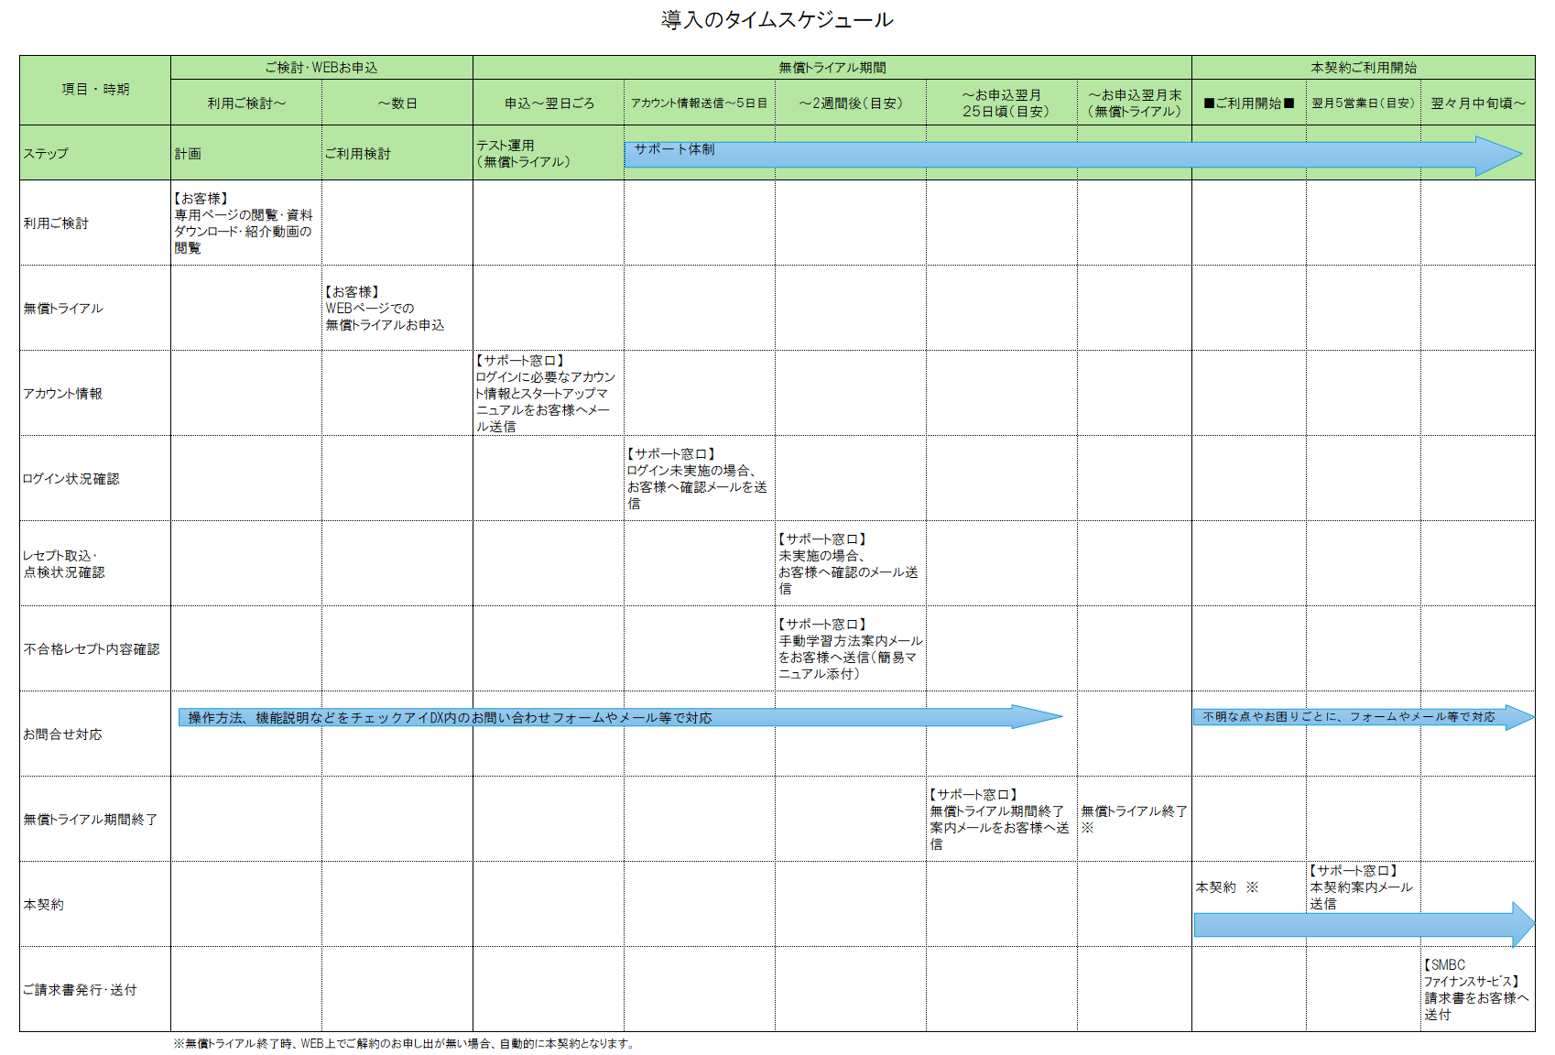Select the ■ご利用開始■ column header
Viewport: 1555px width, 1055px height.
coord(1248,103)
